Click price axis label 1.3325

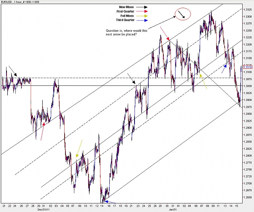click(x=247, y=10)
